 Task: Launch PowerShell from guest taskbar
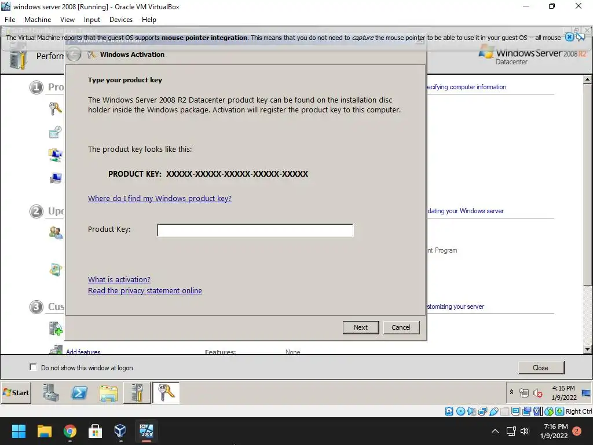[x=79, y=393]
